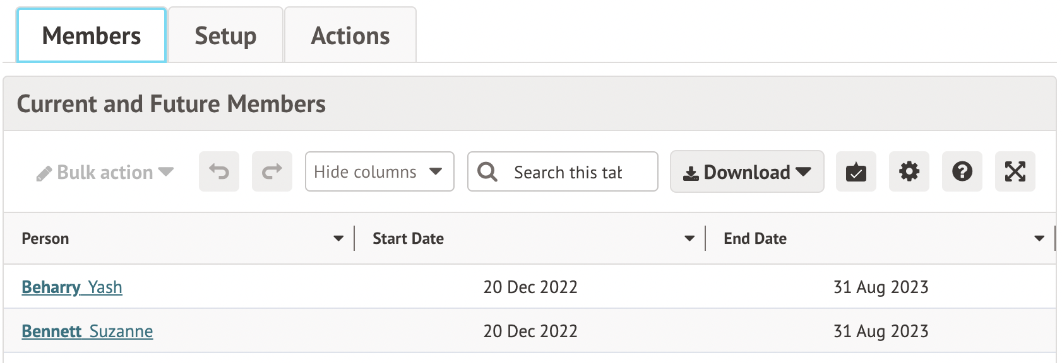The image size is (1062, 363).
Task: Click the magnifying glass search icon
Action: (487, 171)
